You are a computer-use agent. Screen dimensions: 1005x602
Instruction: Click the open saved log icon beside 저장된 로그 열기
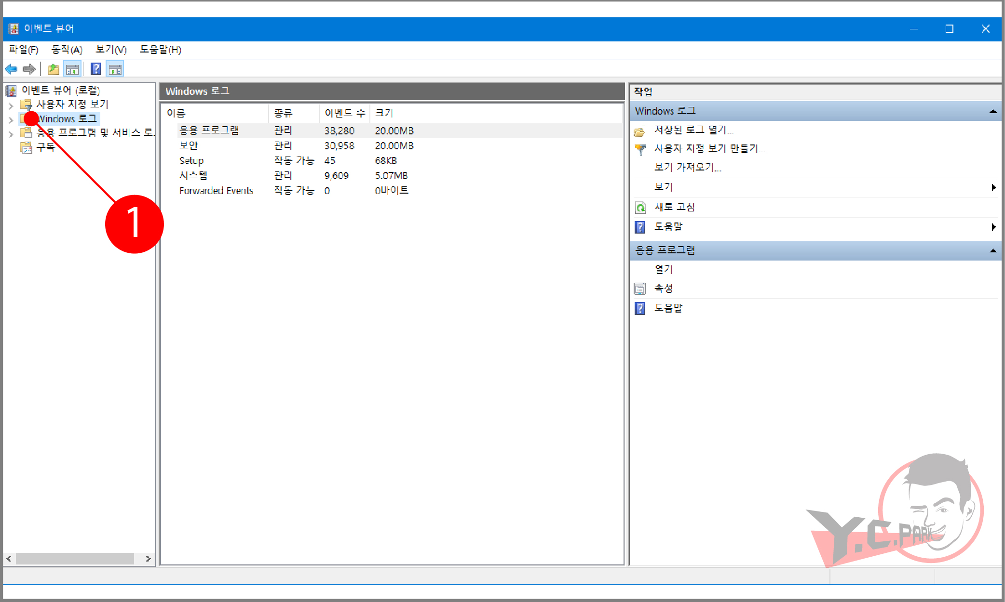pos(639,130)
